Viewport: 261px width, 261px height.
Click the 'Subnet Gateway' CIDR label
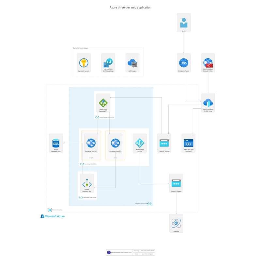pos(107,117)
